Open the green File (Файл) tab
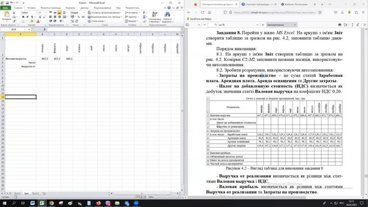Image resolution: width=368 pixels, height=207 pixels. tap(5, 7)
